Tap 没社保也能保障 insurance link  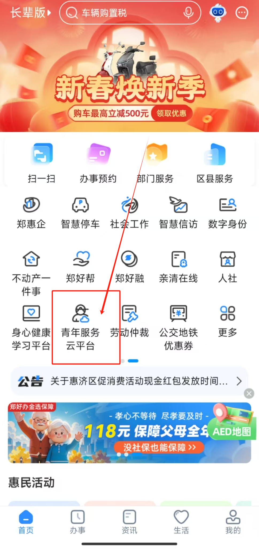159,447
